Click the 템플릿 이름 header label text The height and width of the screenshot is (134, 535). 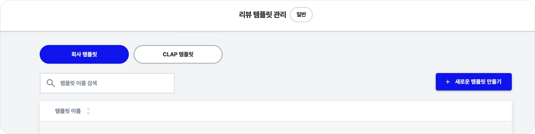coord(68,111)
